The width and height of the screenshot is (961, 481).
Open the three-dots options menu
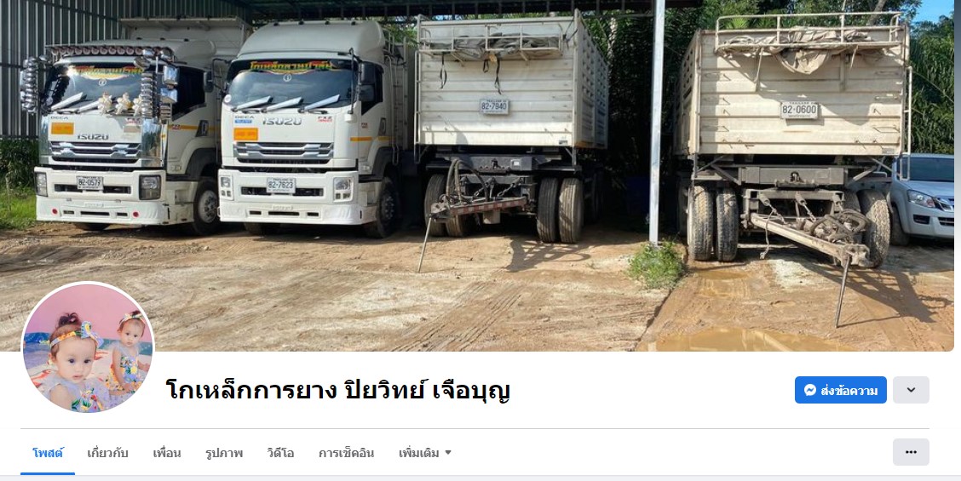(911, 452)
